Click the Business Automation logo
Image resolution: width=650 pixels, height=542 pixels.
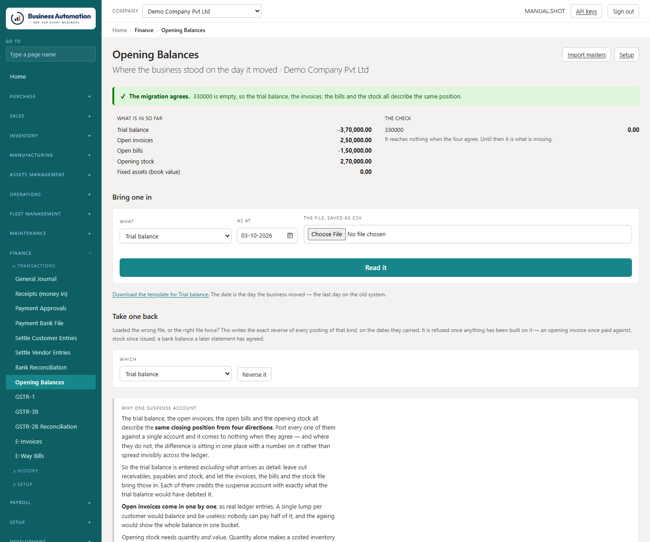click(x=51, y=19)
